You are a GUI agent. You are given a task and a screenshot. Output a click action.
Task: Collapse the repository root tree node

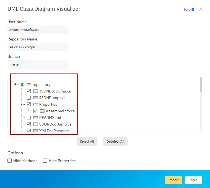[x=15, y=85]
